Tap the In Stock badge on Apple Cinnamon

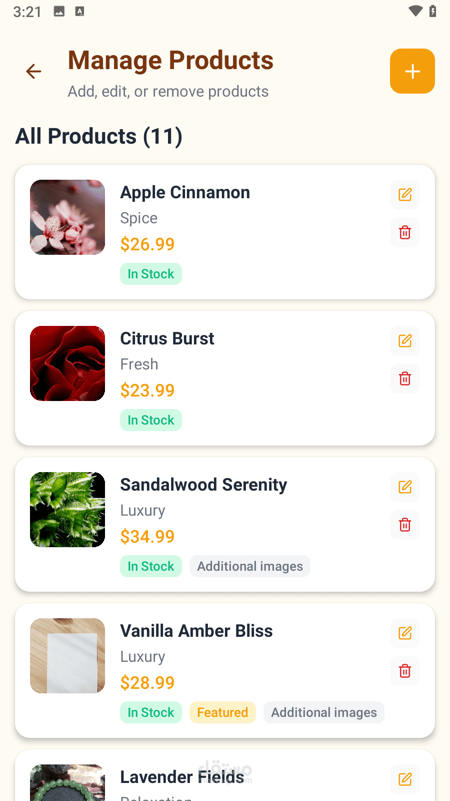click(151, 274)
